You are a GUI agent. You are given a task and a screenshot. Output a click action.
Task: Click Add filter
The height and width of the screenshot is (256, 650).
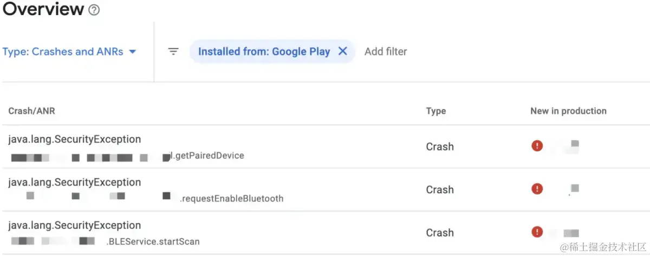pyautogui.click(x=386, y=51)
